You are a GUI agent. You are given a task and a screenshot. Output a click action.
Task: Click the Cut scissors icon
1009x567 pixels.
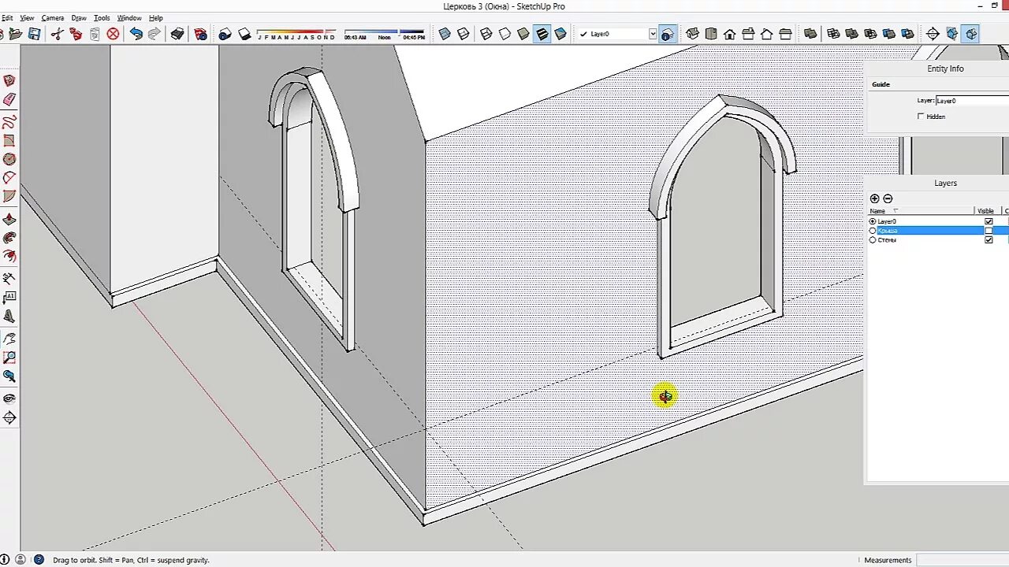[57, 34]
